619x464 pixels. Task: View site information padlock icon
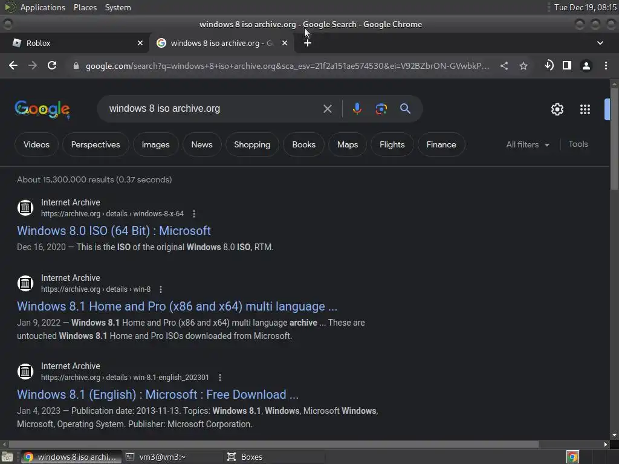point(76,66)
